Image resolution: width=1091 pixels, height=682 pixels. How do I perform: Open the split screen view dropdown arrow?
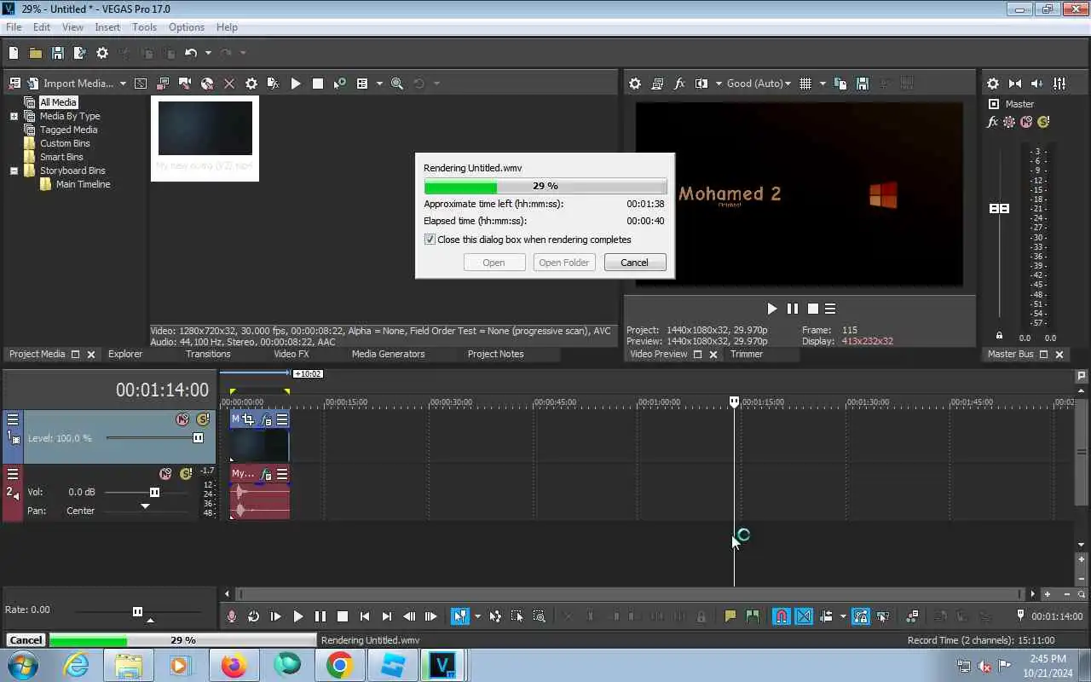tap(719, 84)
